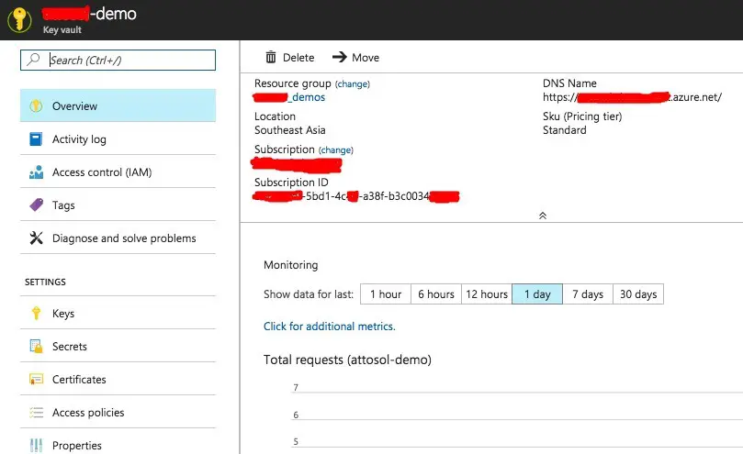Image resolution: width=743 pixels, height=454 pixels.
Task: Click the Secrets lock icon
Action: (x=36, y=346)
